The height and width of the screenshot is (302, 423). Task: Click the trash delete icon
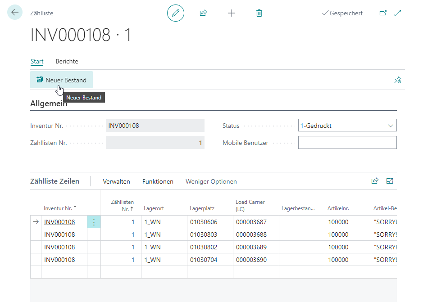click(259, 13)
